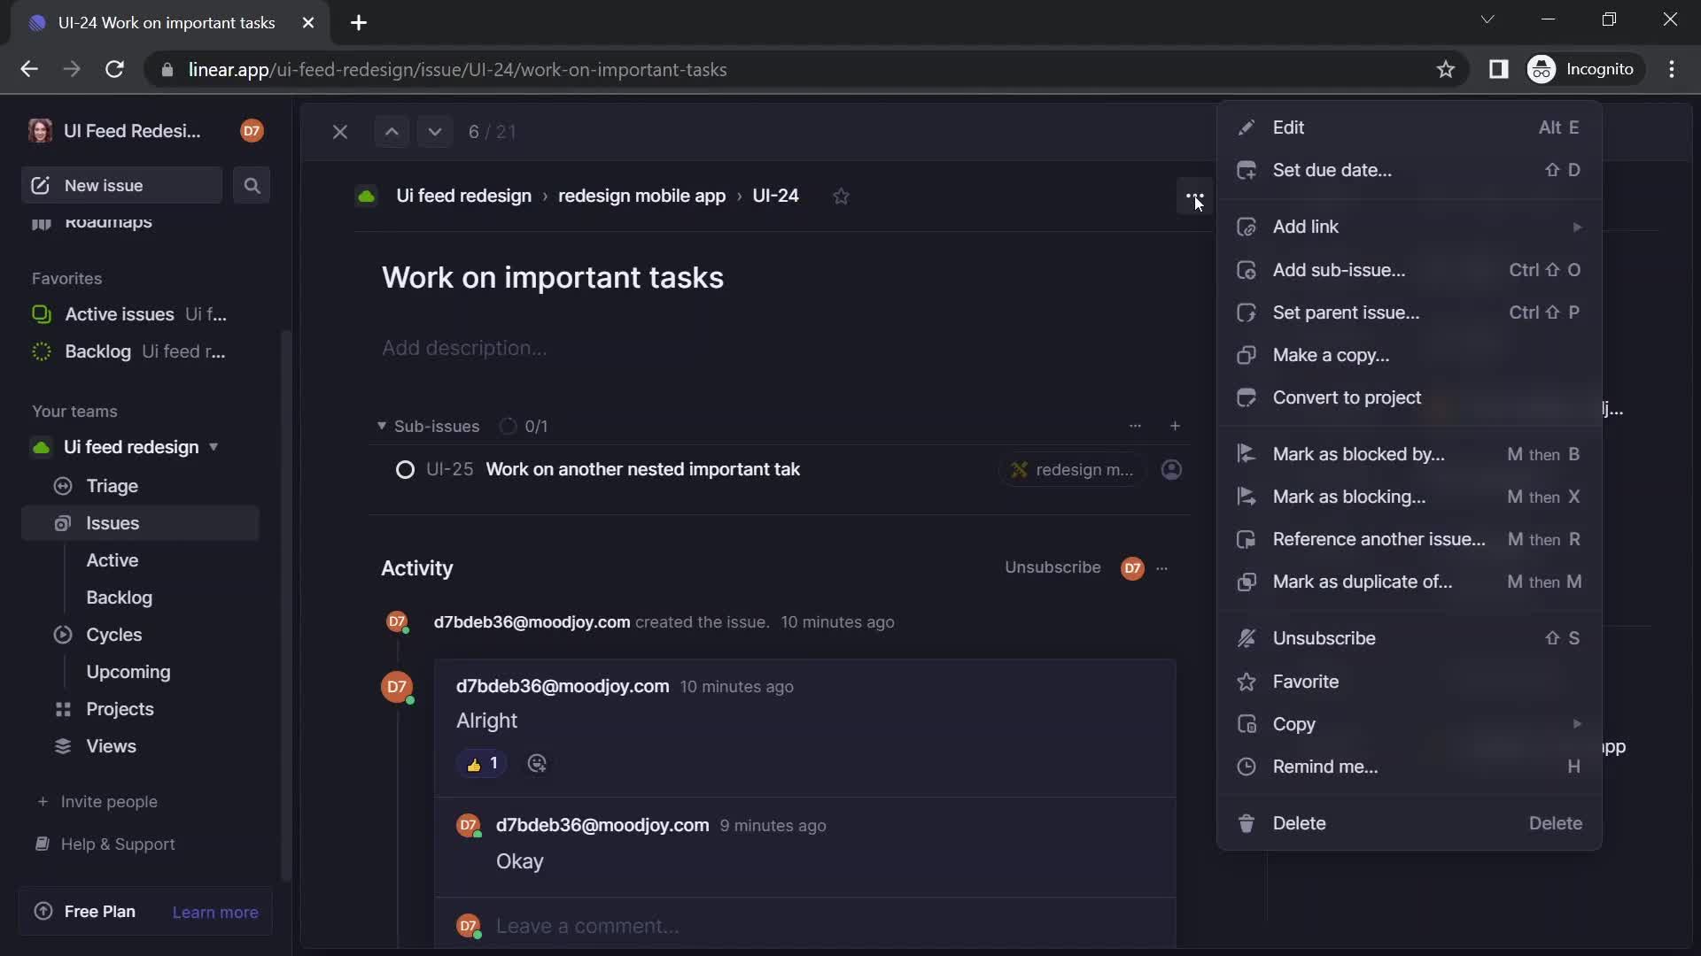This screenshot has height=956, width=1701.
Task: Select Remind me... option
Action: tap(1409, 767)
